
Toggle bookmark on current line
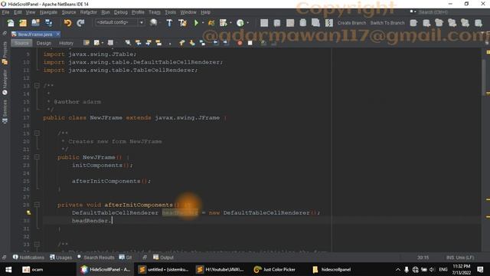click(202, 43)
